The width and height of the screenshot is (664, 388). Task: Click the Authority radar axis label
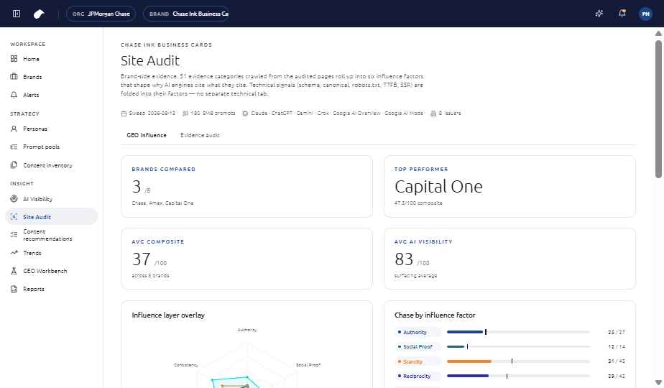click(x=247, y=330)
